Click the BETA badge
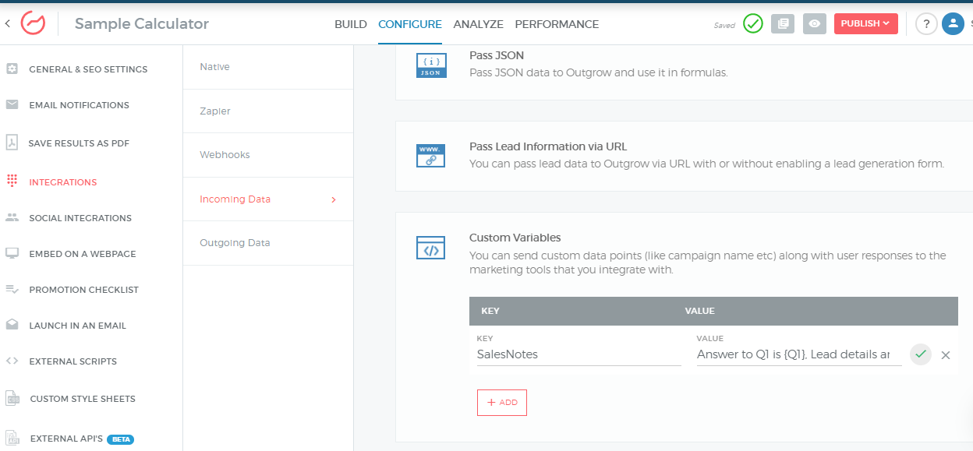The height and width of the screenshot is (451, 973). tap(121, 439)
